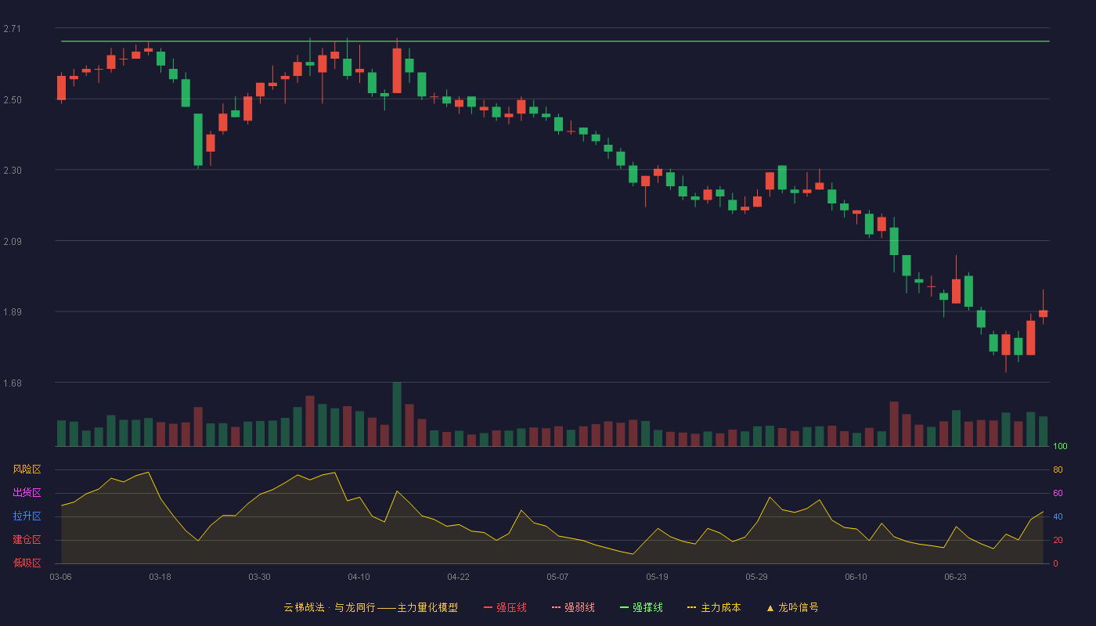Screen dimensions: 1096x626
Task: Click the 20 indicator axis value
Action: pos(1058,541)
